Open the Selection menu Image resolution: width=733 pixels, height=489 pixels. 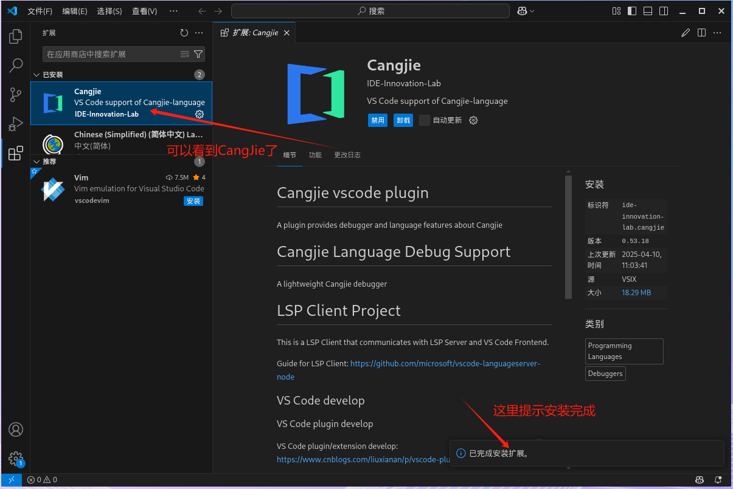coord(109,11)
